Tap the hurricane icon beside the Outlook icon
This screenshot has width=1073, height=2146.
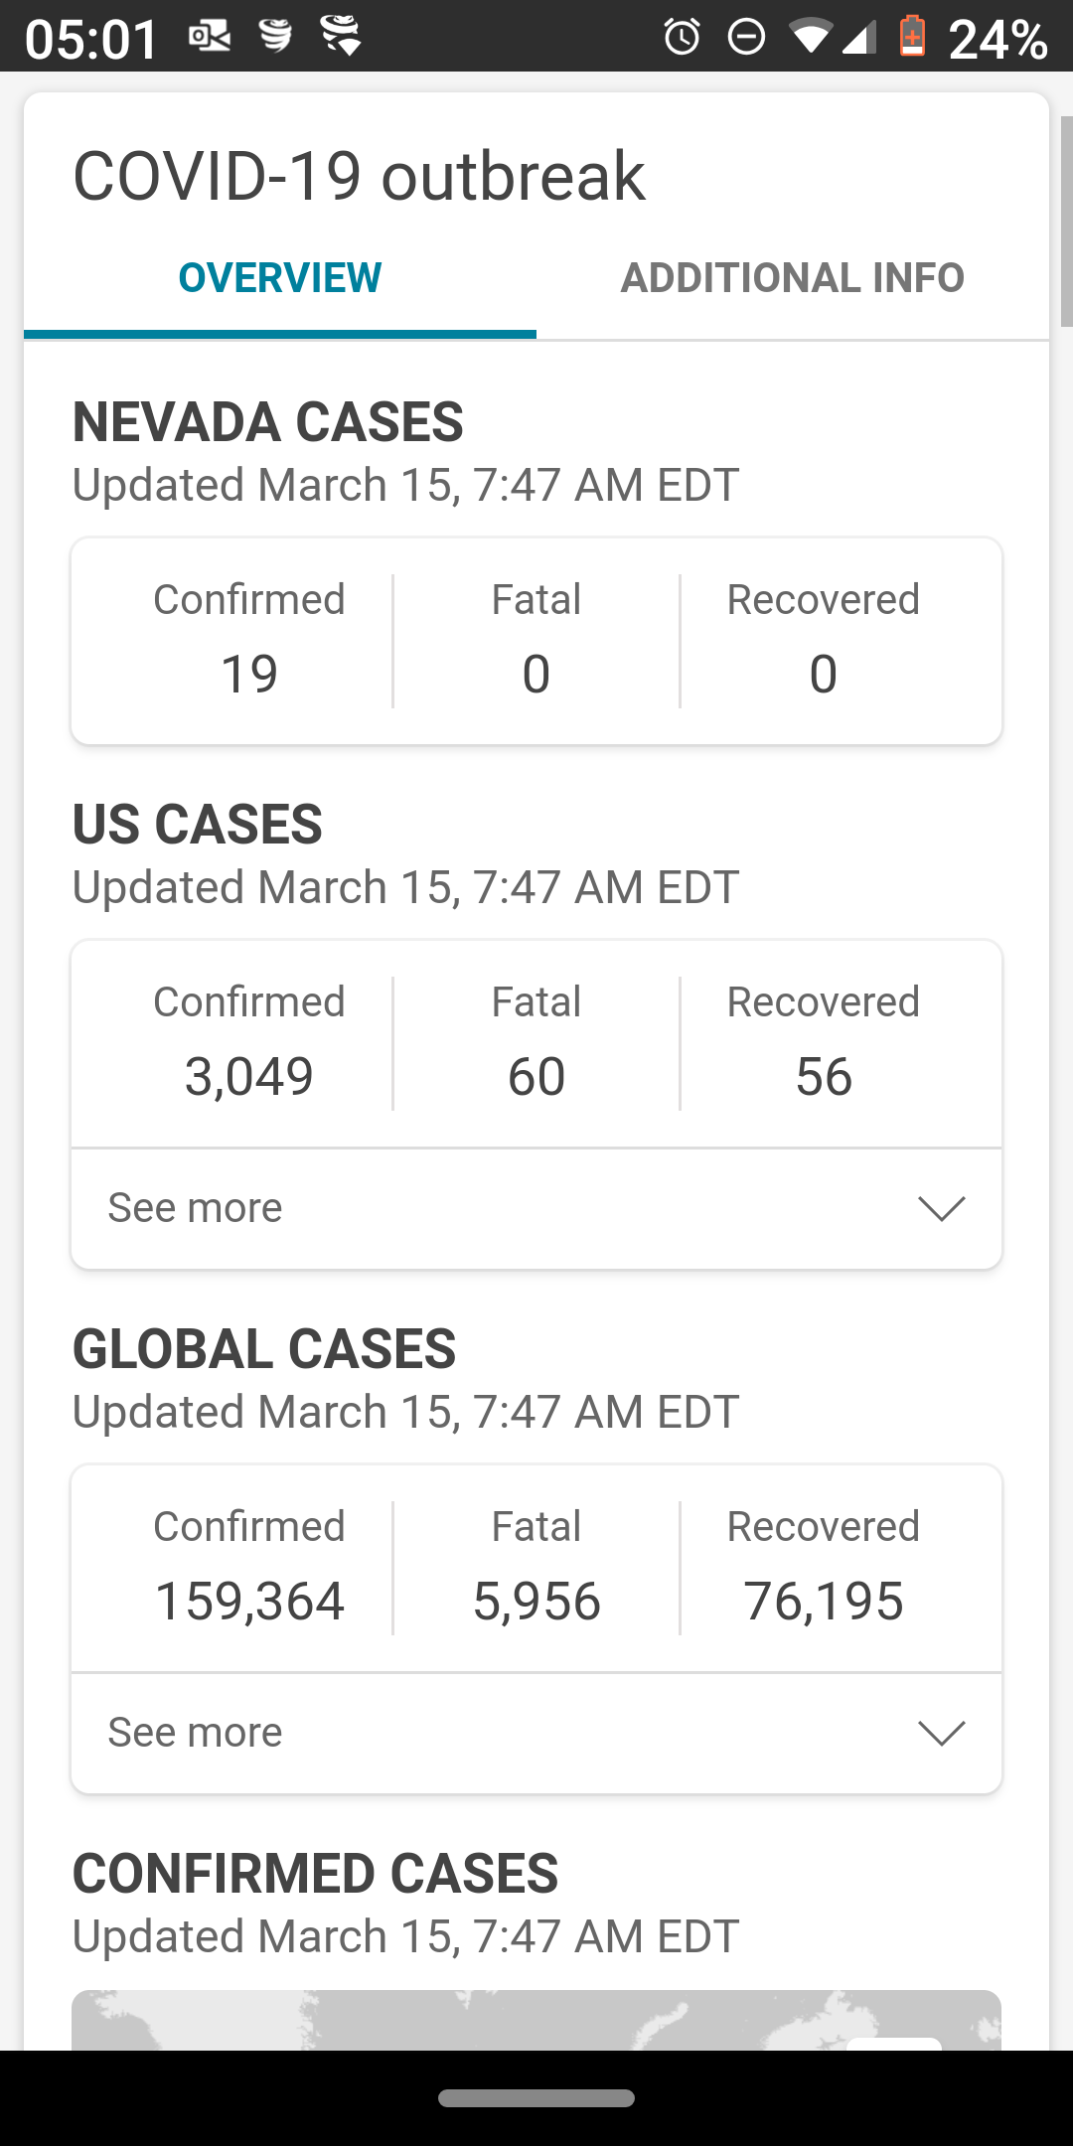[x=275, y=37]
